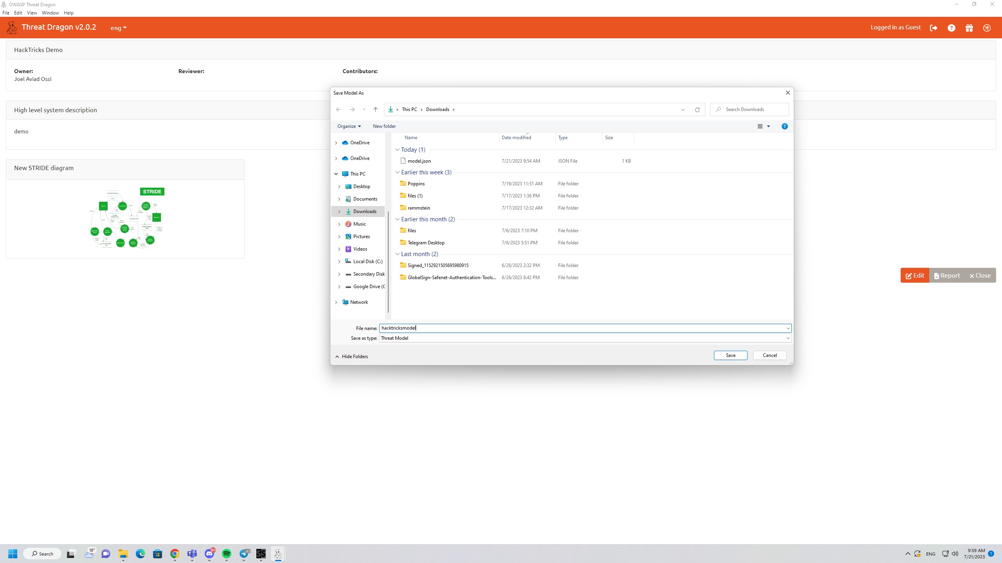Expand the Local Disk (C:) tree node
Image resolution: width=1002 pixels, height=563 pixels.
pyautogui.click(x=339, y=262)
